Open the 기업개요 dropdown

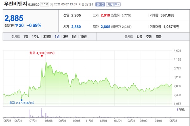(113, 4)
